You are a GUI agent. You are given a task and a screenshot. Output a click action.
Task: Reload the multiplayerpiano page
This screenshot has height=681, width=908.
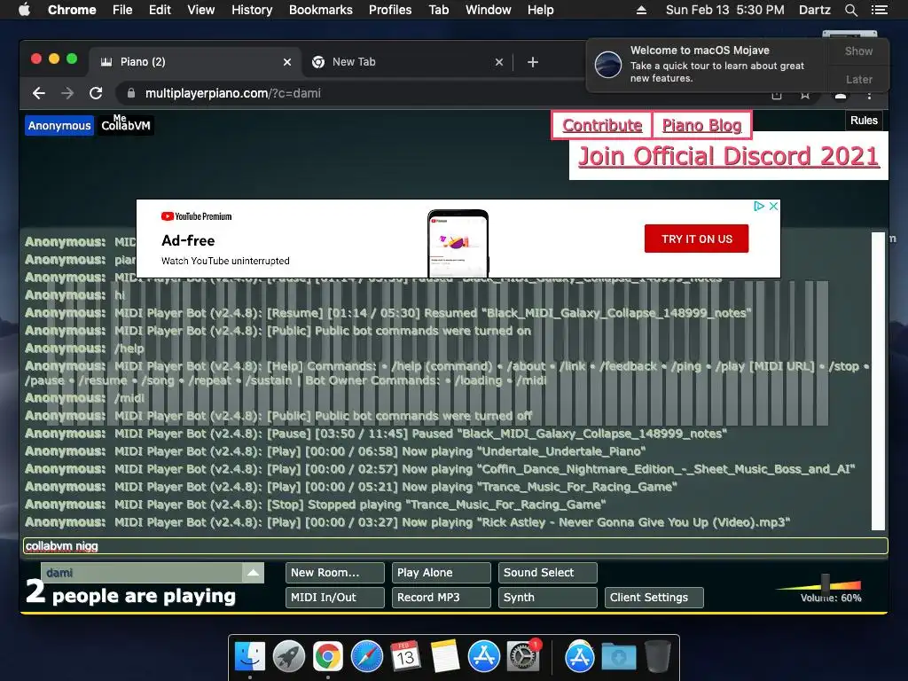(x=96, y=93)
